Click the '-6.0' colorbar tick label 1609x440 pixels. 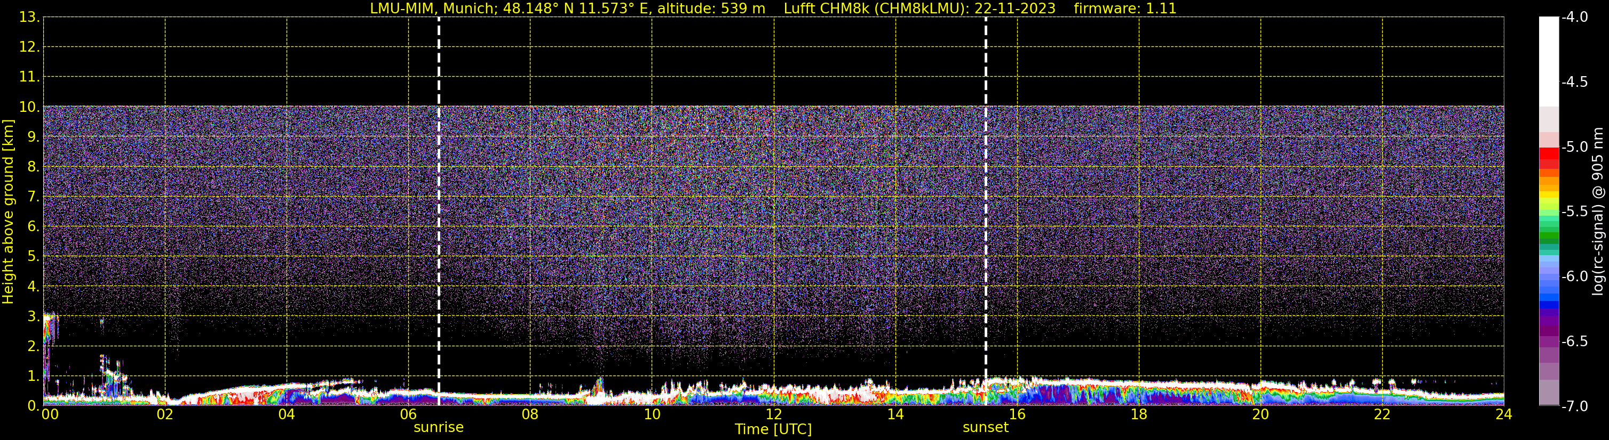pyautogui.click(x=1574, y=276)
